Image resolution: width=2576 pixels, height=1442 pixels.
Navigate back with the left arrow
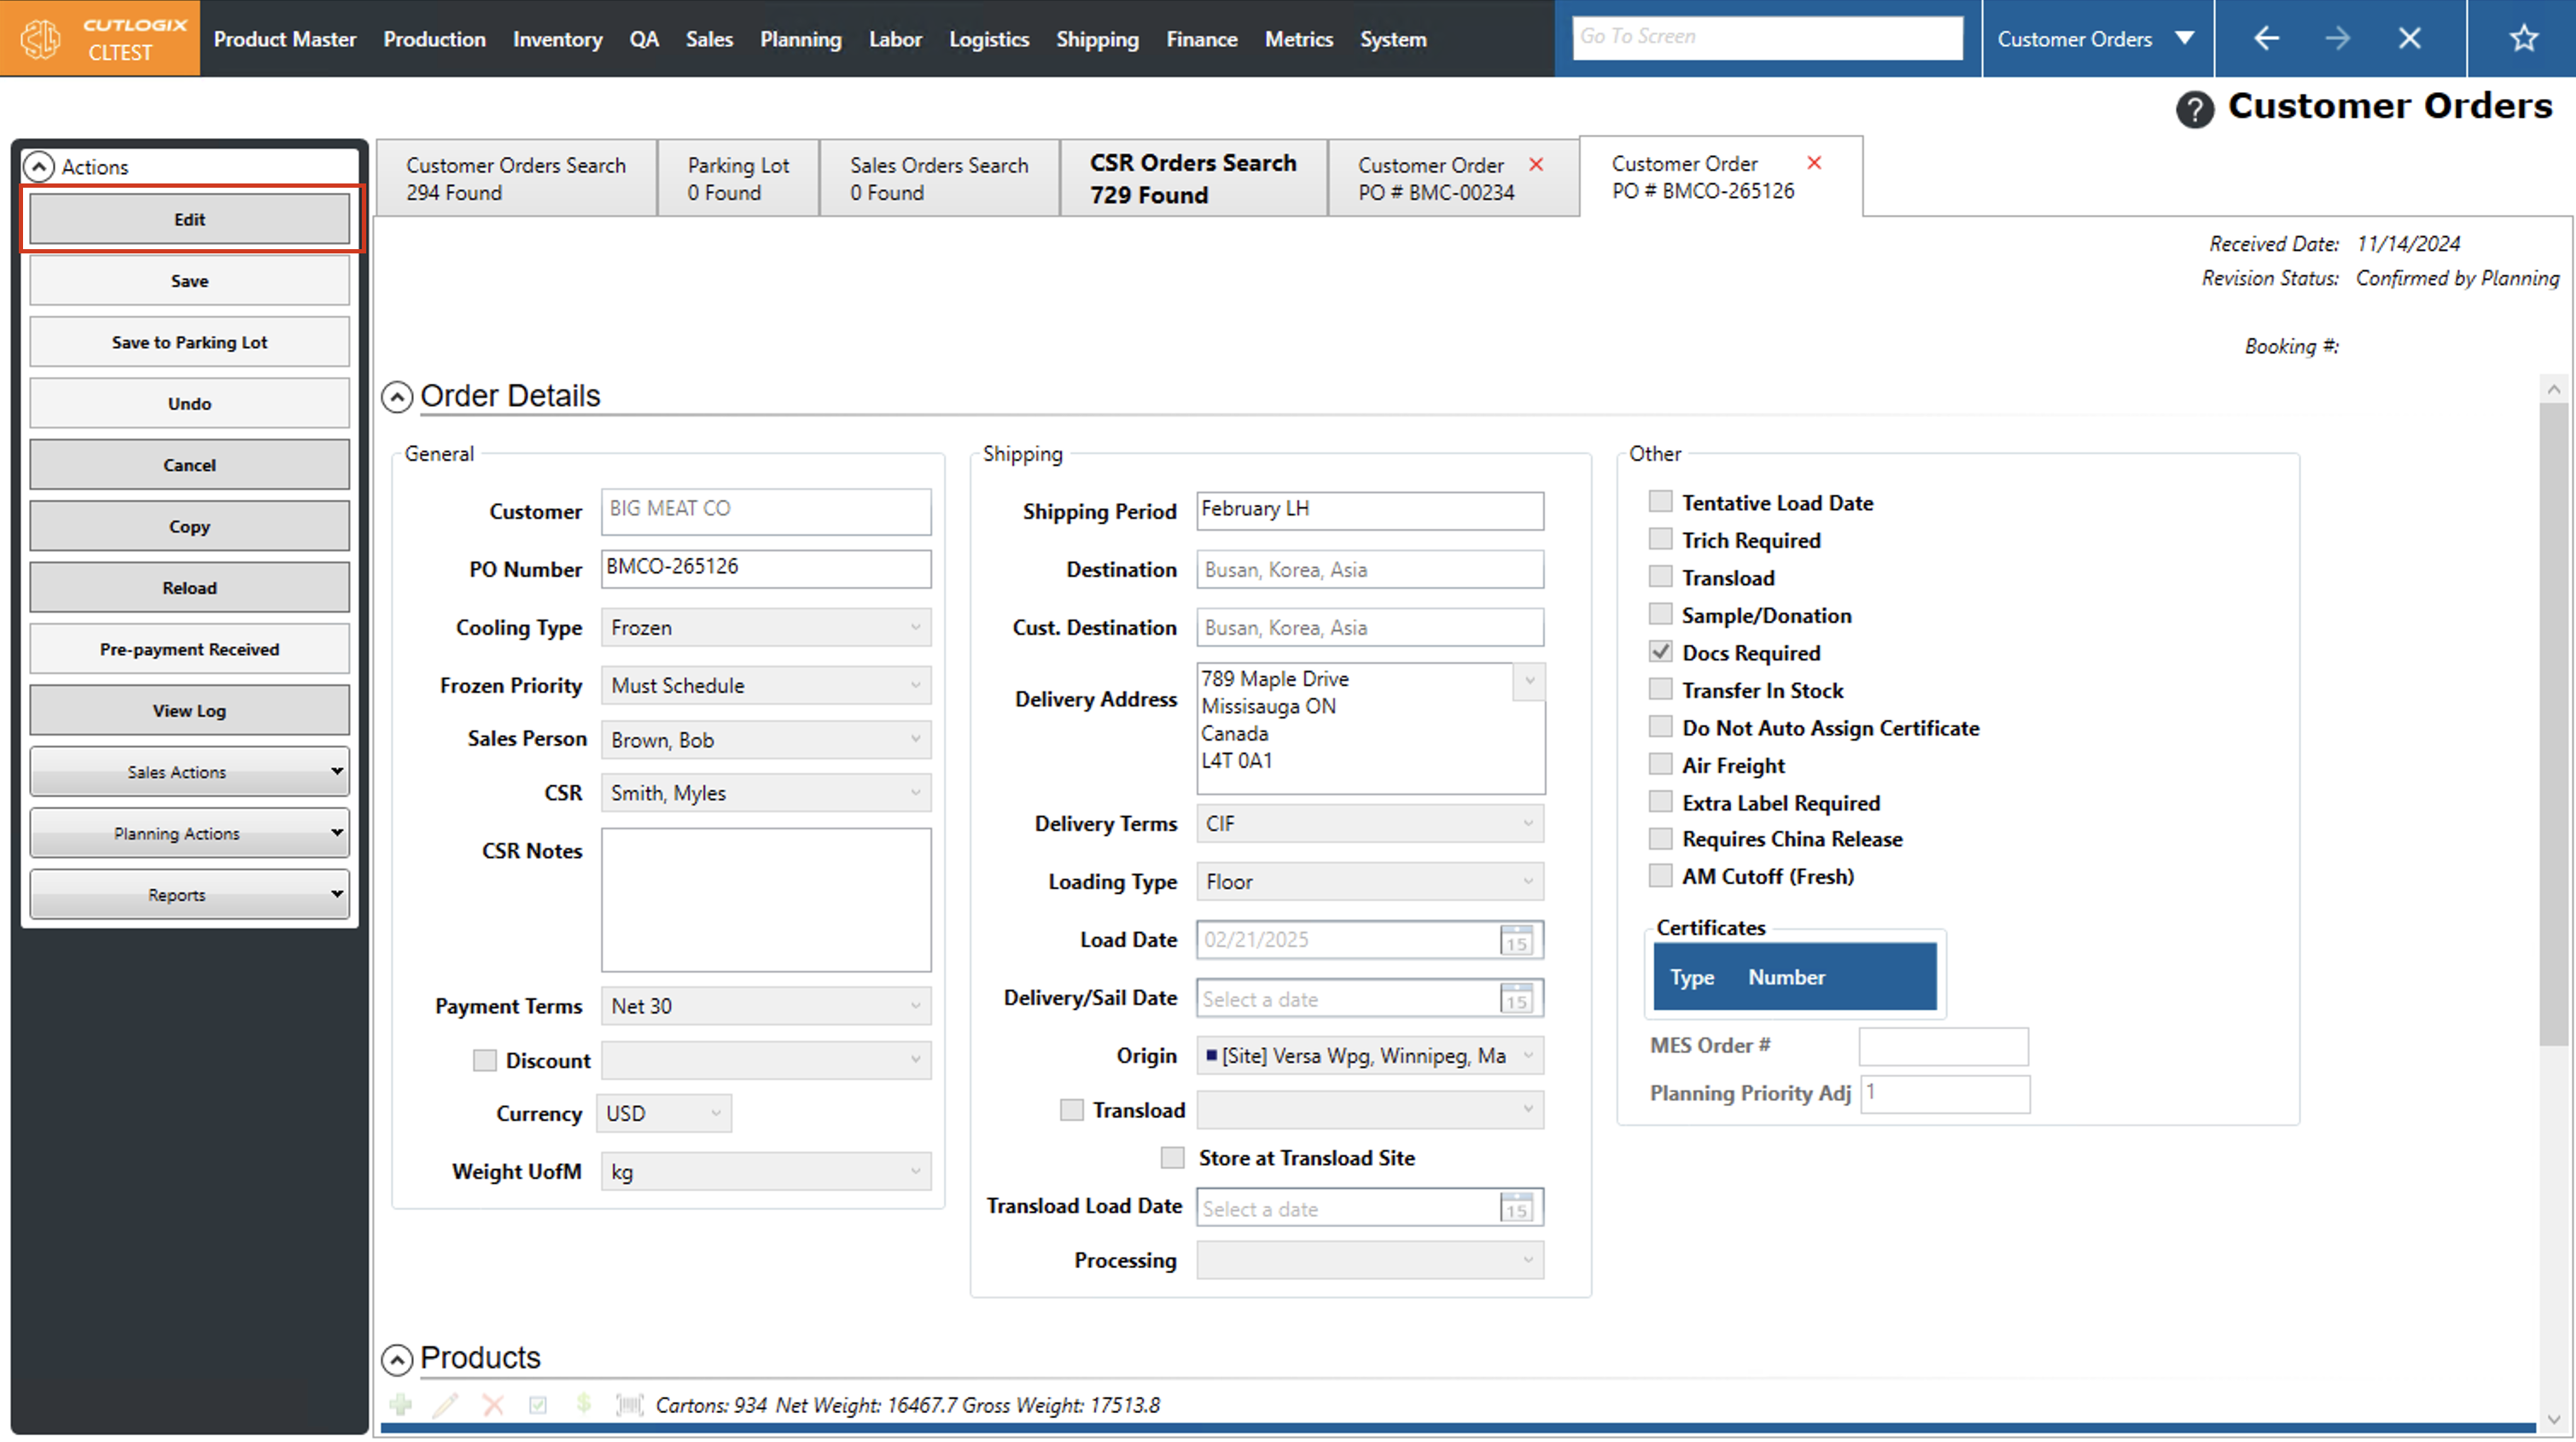point(2266,39)
